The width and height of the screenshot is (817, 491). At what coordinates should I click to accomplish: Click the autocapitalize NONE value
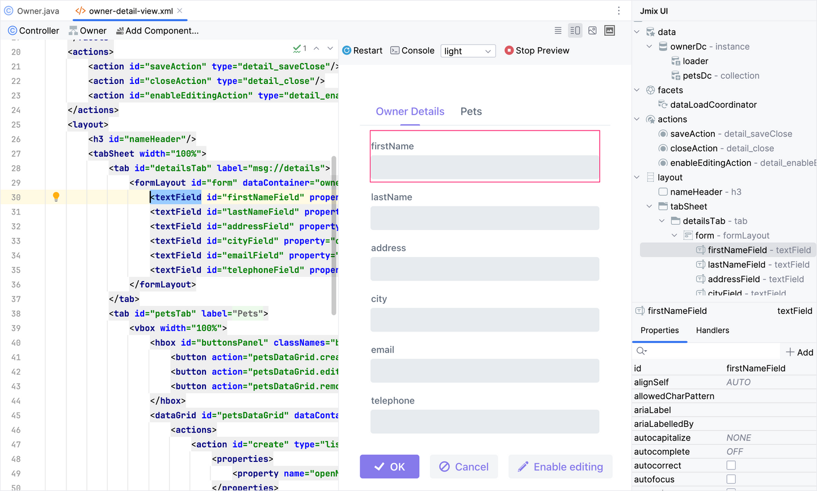(739, 438)
